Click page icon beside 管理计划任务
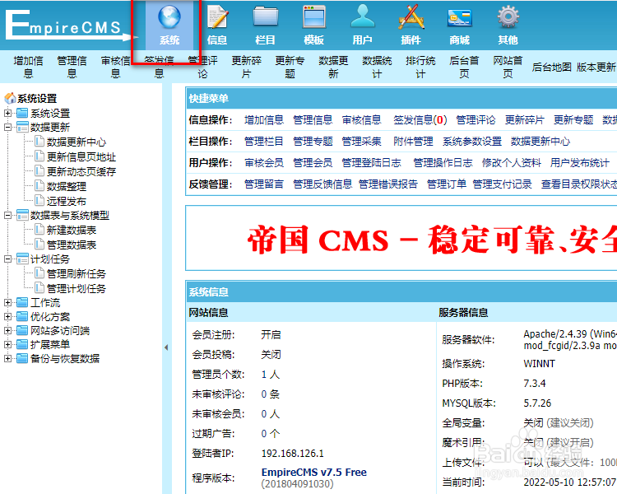This screenshot has height=494, width=617. pyautogui.click(x=39, y=288)
